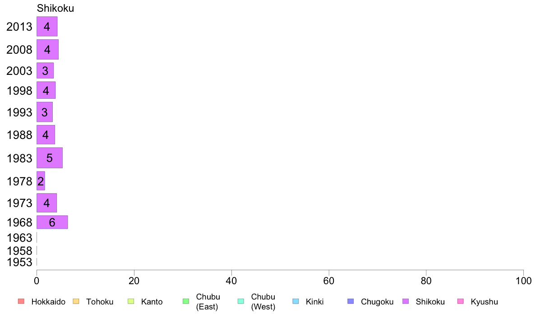This screenshot has width=536, height=332.
Task: Click the Hokkaido legend color swatch
Action: 21,301
